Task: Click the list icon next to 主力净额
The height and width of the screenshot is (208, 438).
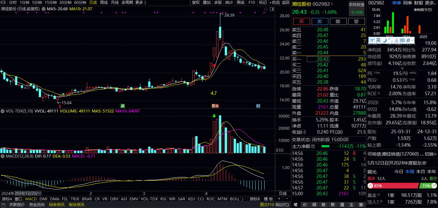Action: 313,146
